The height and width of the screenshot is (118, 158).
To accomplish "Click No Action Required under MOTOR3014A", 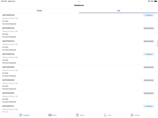I will (x=9, y=63).
